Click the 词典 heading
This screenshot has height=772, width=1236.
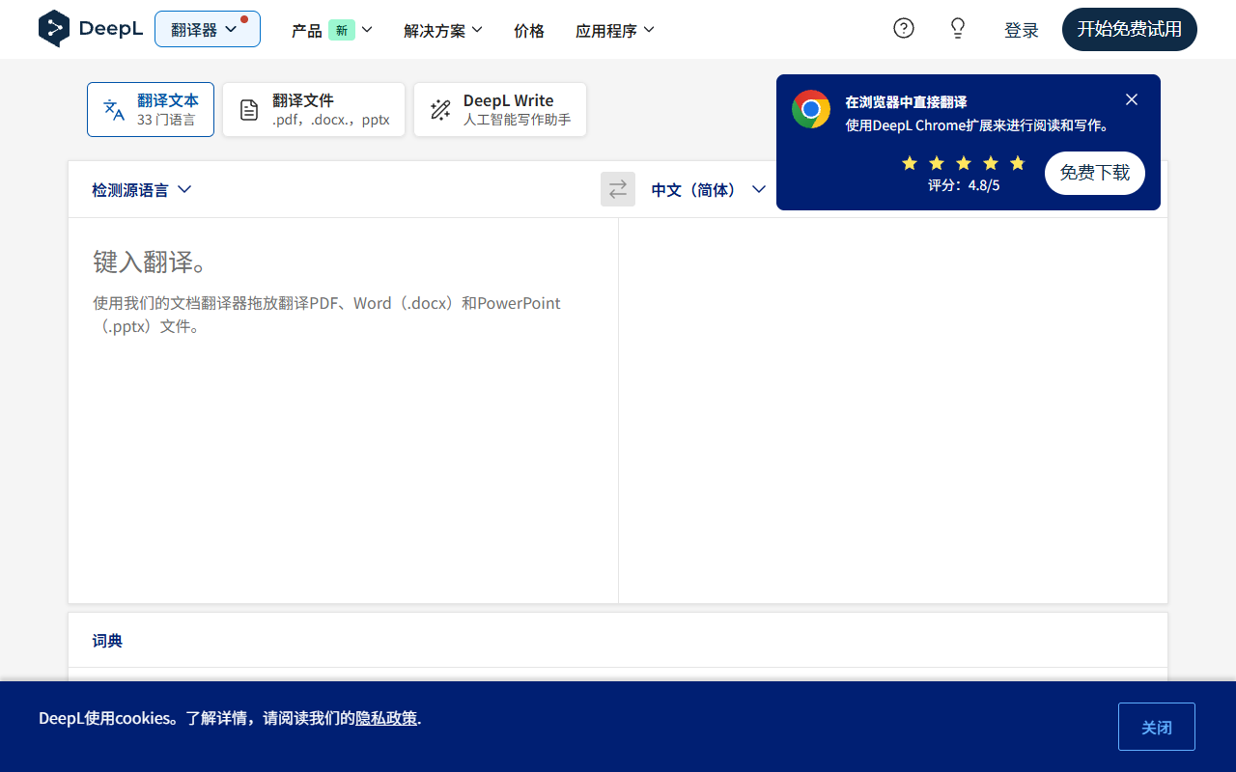107,641
